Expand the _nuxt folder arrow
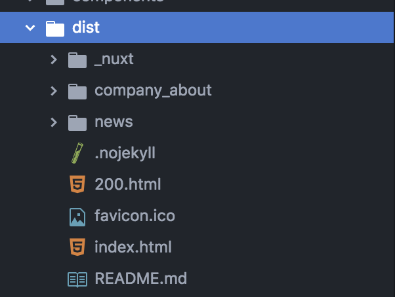 coord(53,60)
